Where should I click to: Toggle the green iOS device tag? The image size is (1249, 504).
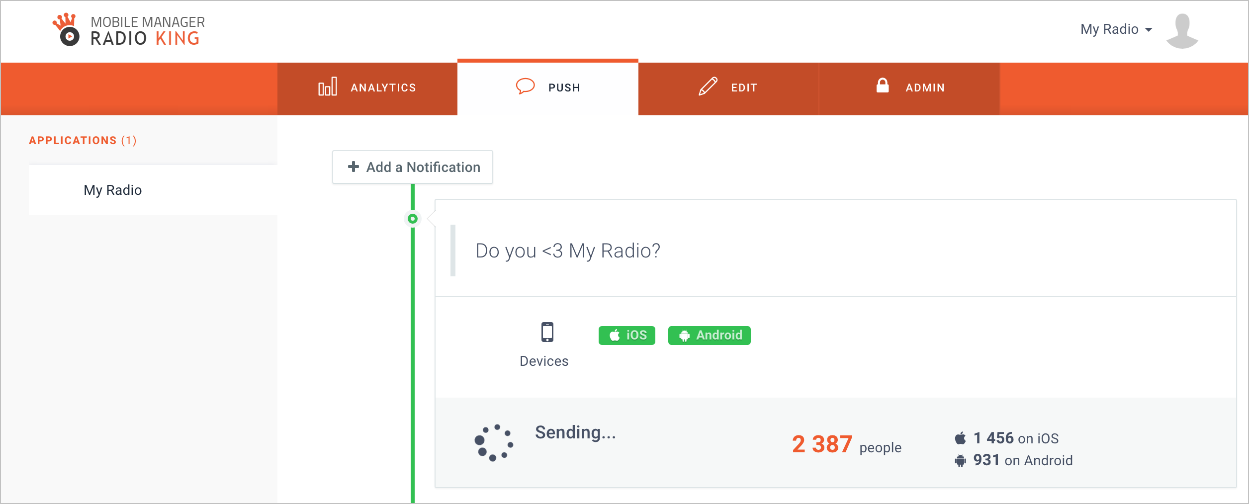627,336
